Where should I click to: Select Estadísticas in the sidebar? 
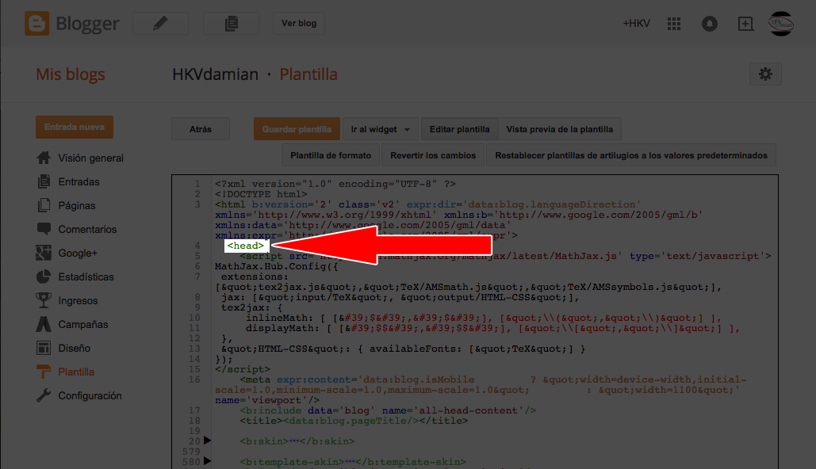pyautogui.click(x=86, y=277)
